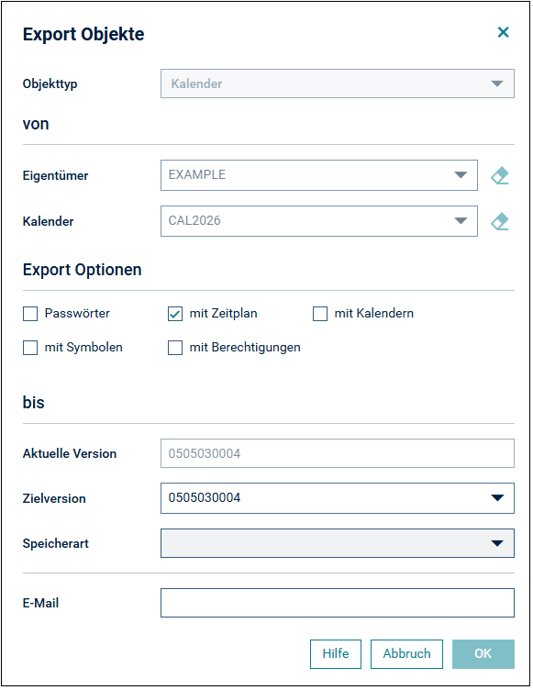Enable mit Berechtigungen checkbox
This screenshot has height=690, width=533.
coord(175,348)
